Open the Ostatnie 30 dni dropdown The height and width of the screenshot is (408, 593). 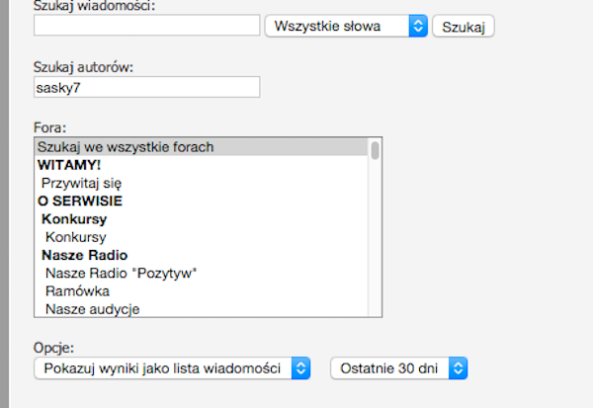(399, 367)
